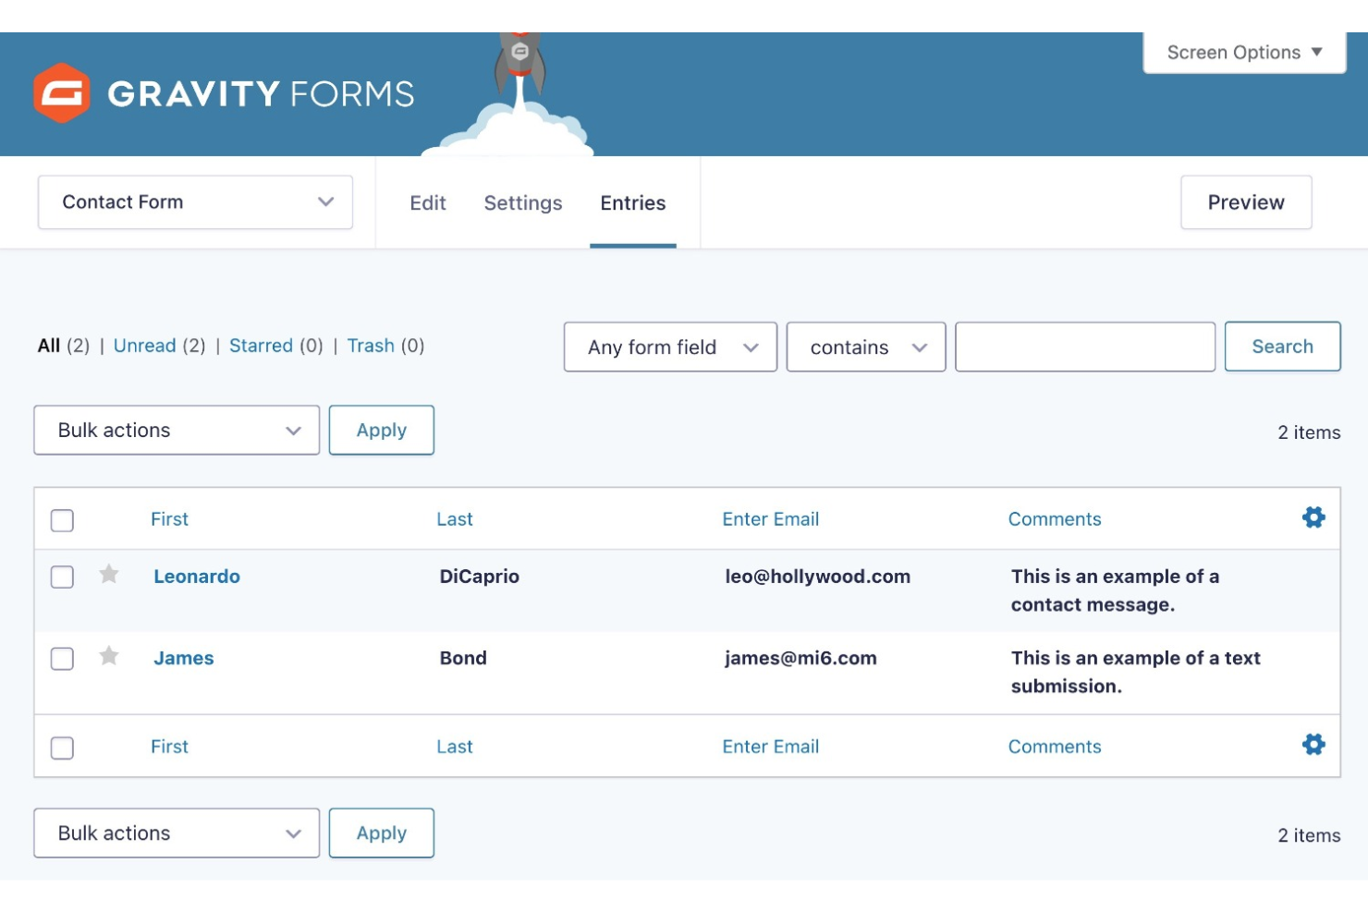Star the James Bond entry
Viewport: 1368px width, 912px height.
[108, 656]
